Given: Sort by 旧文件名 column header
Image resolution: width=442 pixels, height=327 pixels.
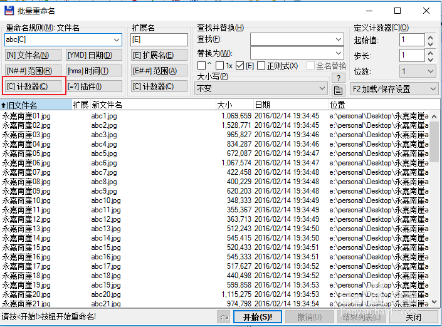Looking at the screenshot, I should (36, 105).
